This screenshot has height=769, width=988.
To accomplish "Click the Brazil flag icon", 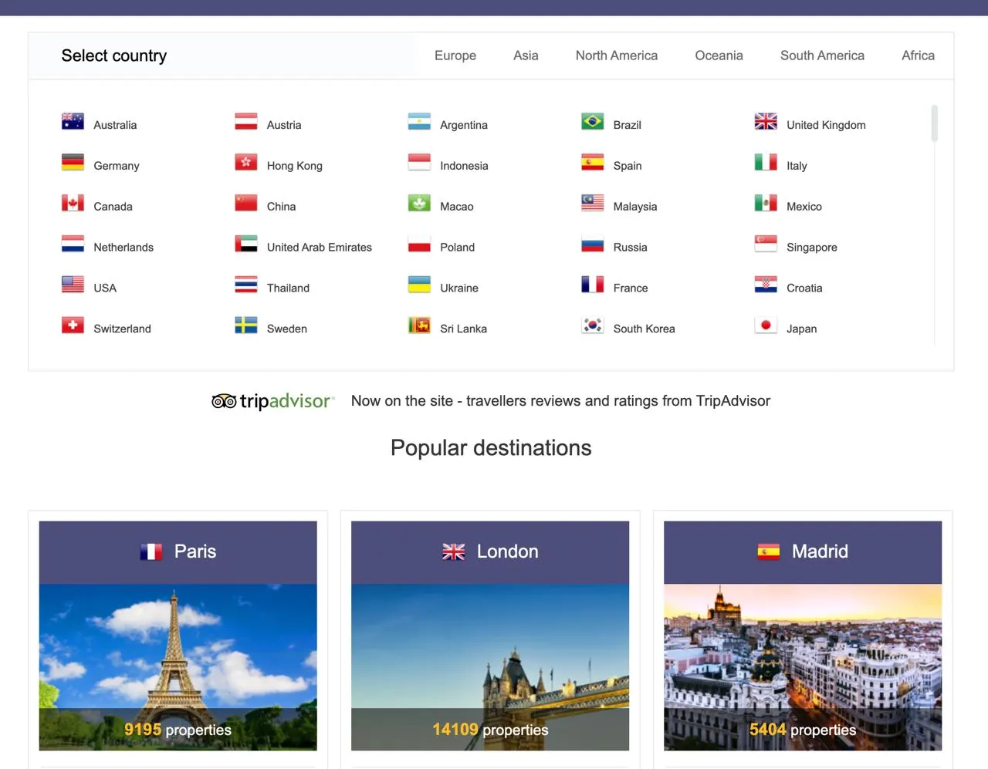I will tap(592, 122).
